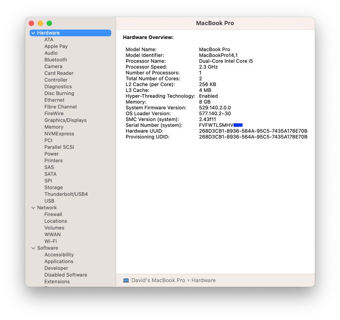Select Camera in the sidebar

click(53, 67)
